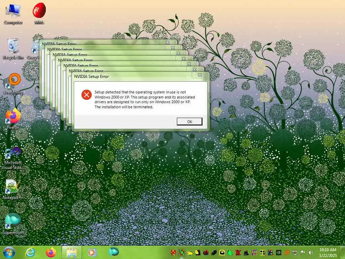Viewport: 345px width, 259px height.
Task: Click the 'The installation will be terminated.' text
Action: tap(124, 107)
